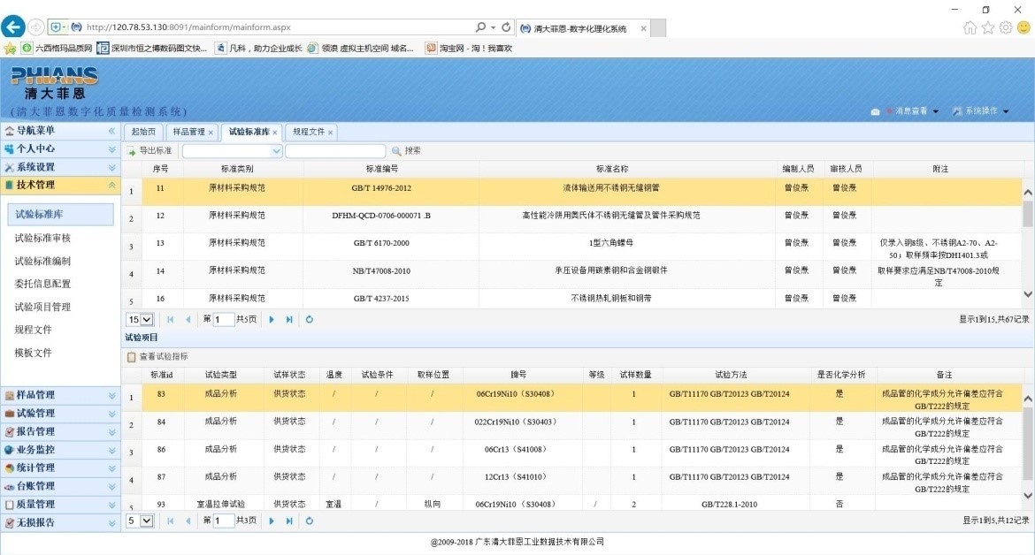Go to next page in standards grid
This screenshot has width=1035, height=555.
tap(272, 320)
